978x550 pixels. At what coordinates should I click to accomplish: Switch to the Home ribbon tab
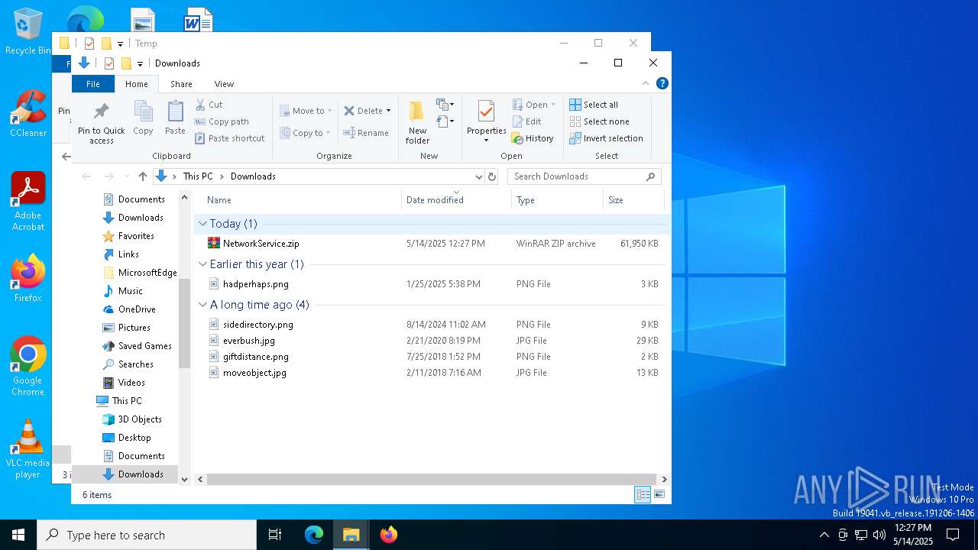pyautogui.click(x=137, y=84)
